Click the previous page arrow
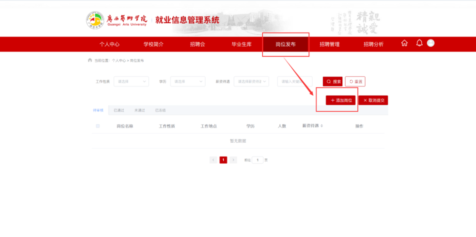Image resolution: width=476 pixels, height=237 pixels. click(x=213, y=160)
